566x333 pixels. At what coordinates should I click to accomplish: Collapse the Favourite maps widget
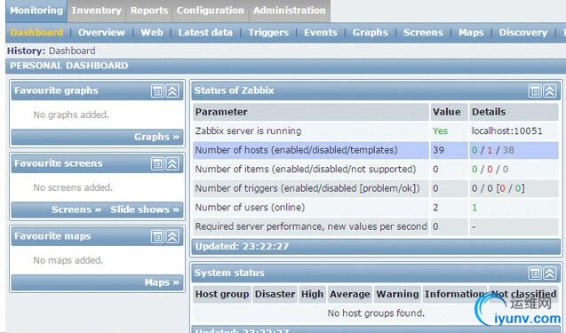click(x=172, y=237)
